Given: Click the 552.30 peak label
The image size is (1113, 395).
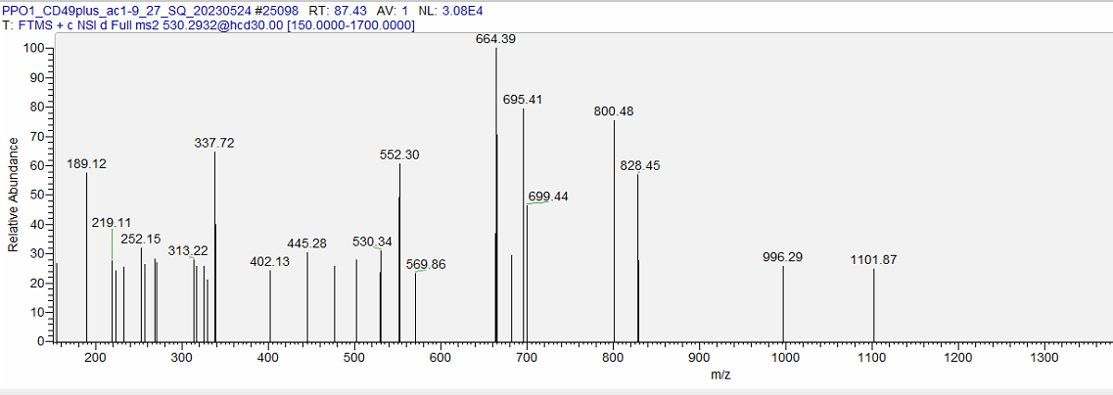Looking at the screenshot, I should click(x=399, y=154).
